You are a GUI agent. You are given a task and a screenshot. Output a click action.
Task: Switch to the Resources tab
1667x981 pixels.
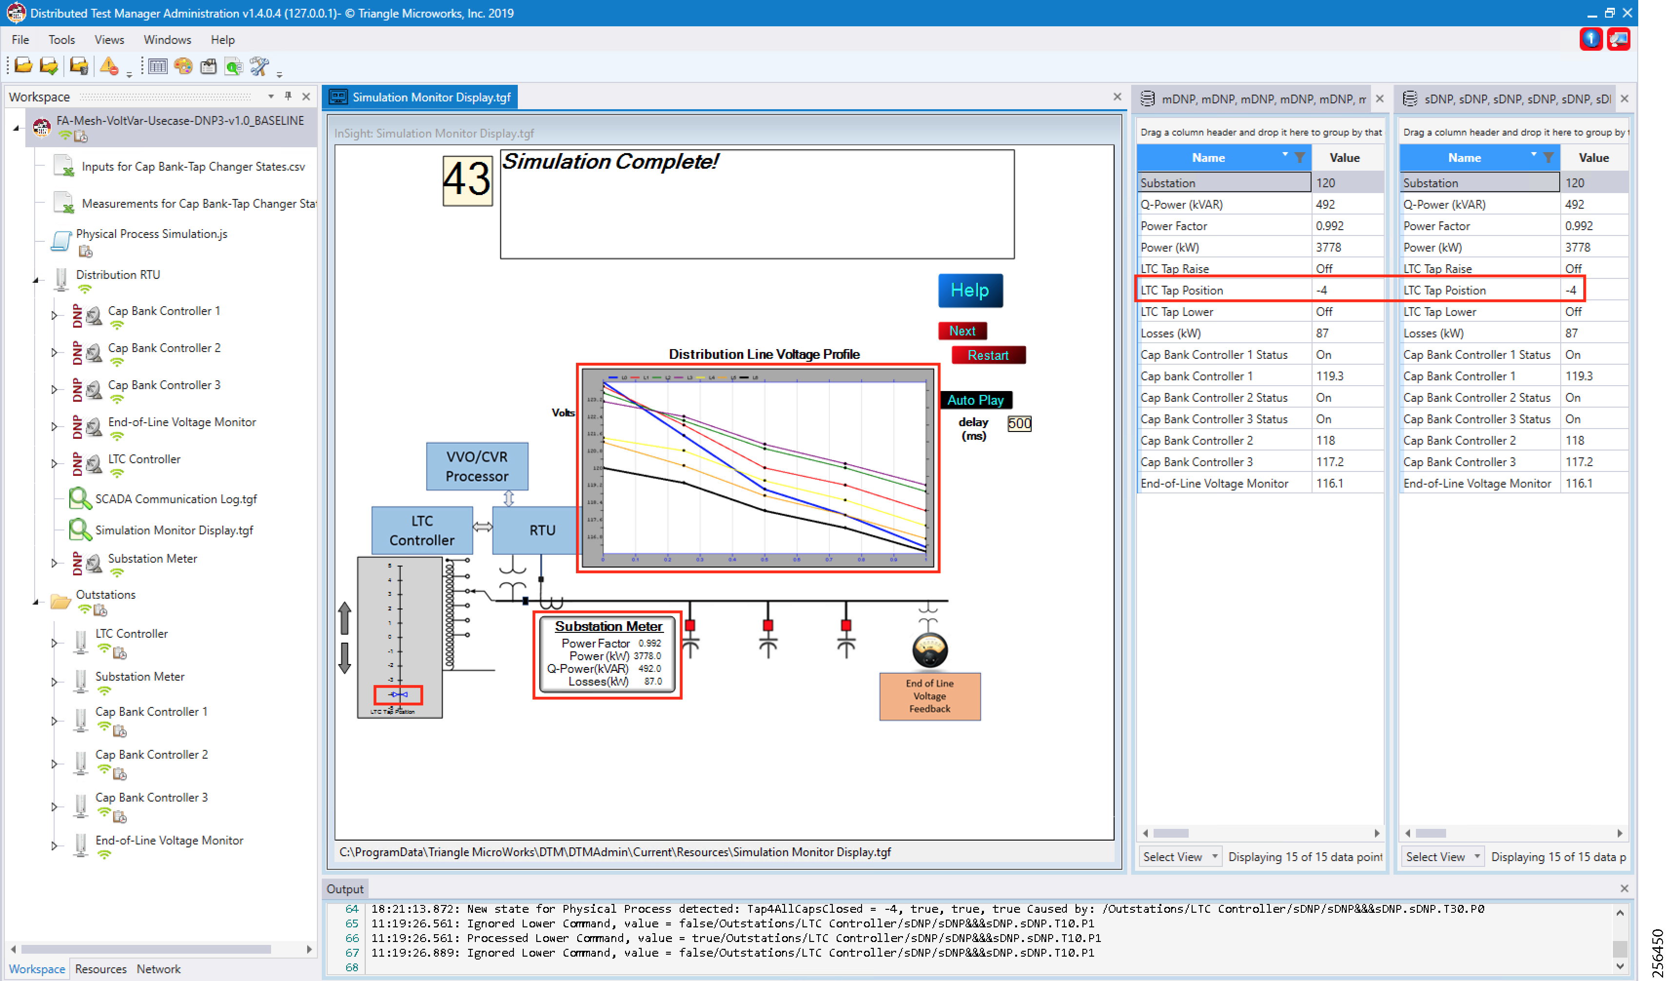[100, 968]
